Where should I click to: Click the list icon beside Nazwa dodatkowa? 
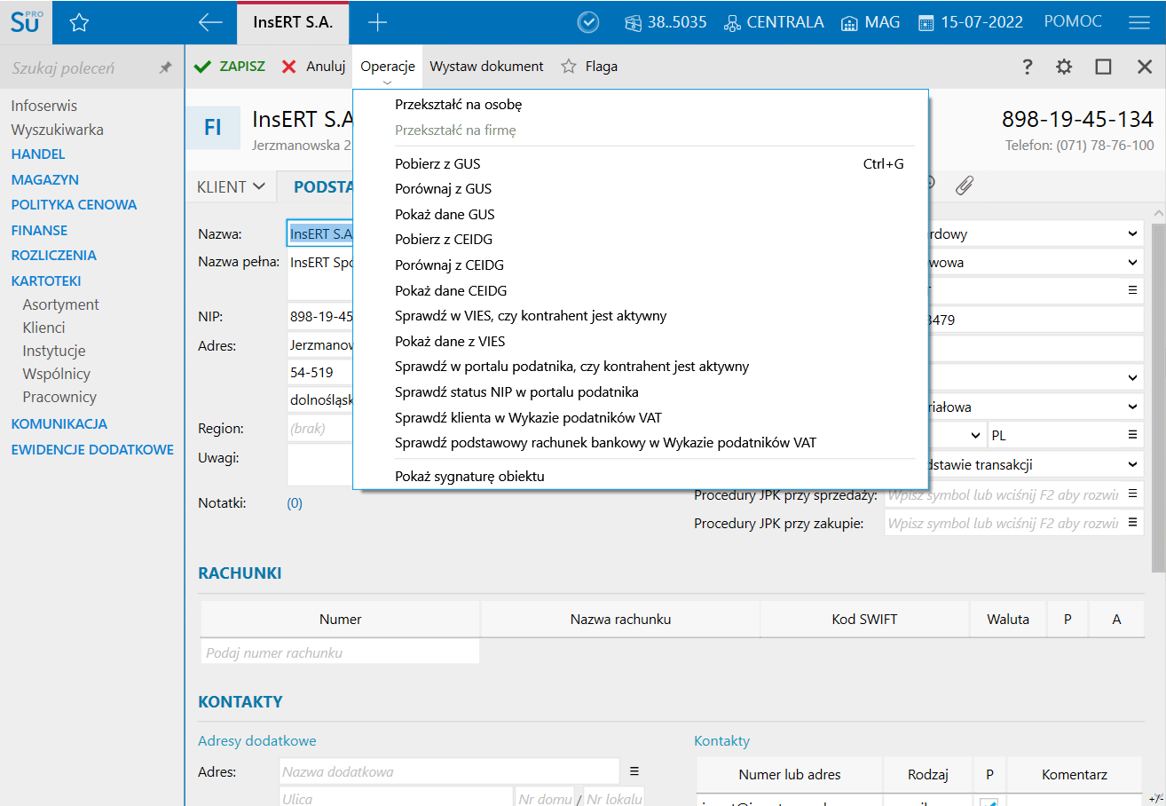(x=634, y=771)
